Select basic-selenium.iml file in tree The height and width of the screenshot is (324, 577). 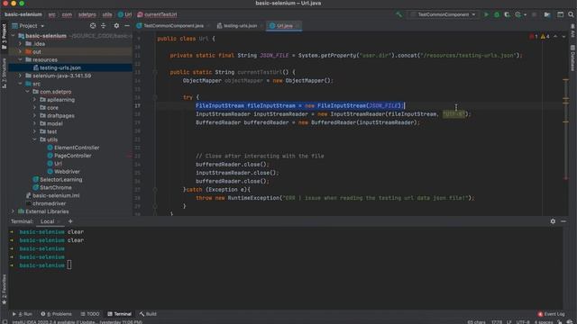56,196
